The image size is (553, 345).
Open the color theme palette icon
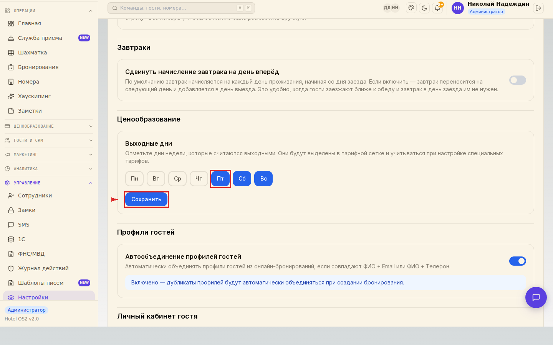411,8
